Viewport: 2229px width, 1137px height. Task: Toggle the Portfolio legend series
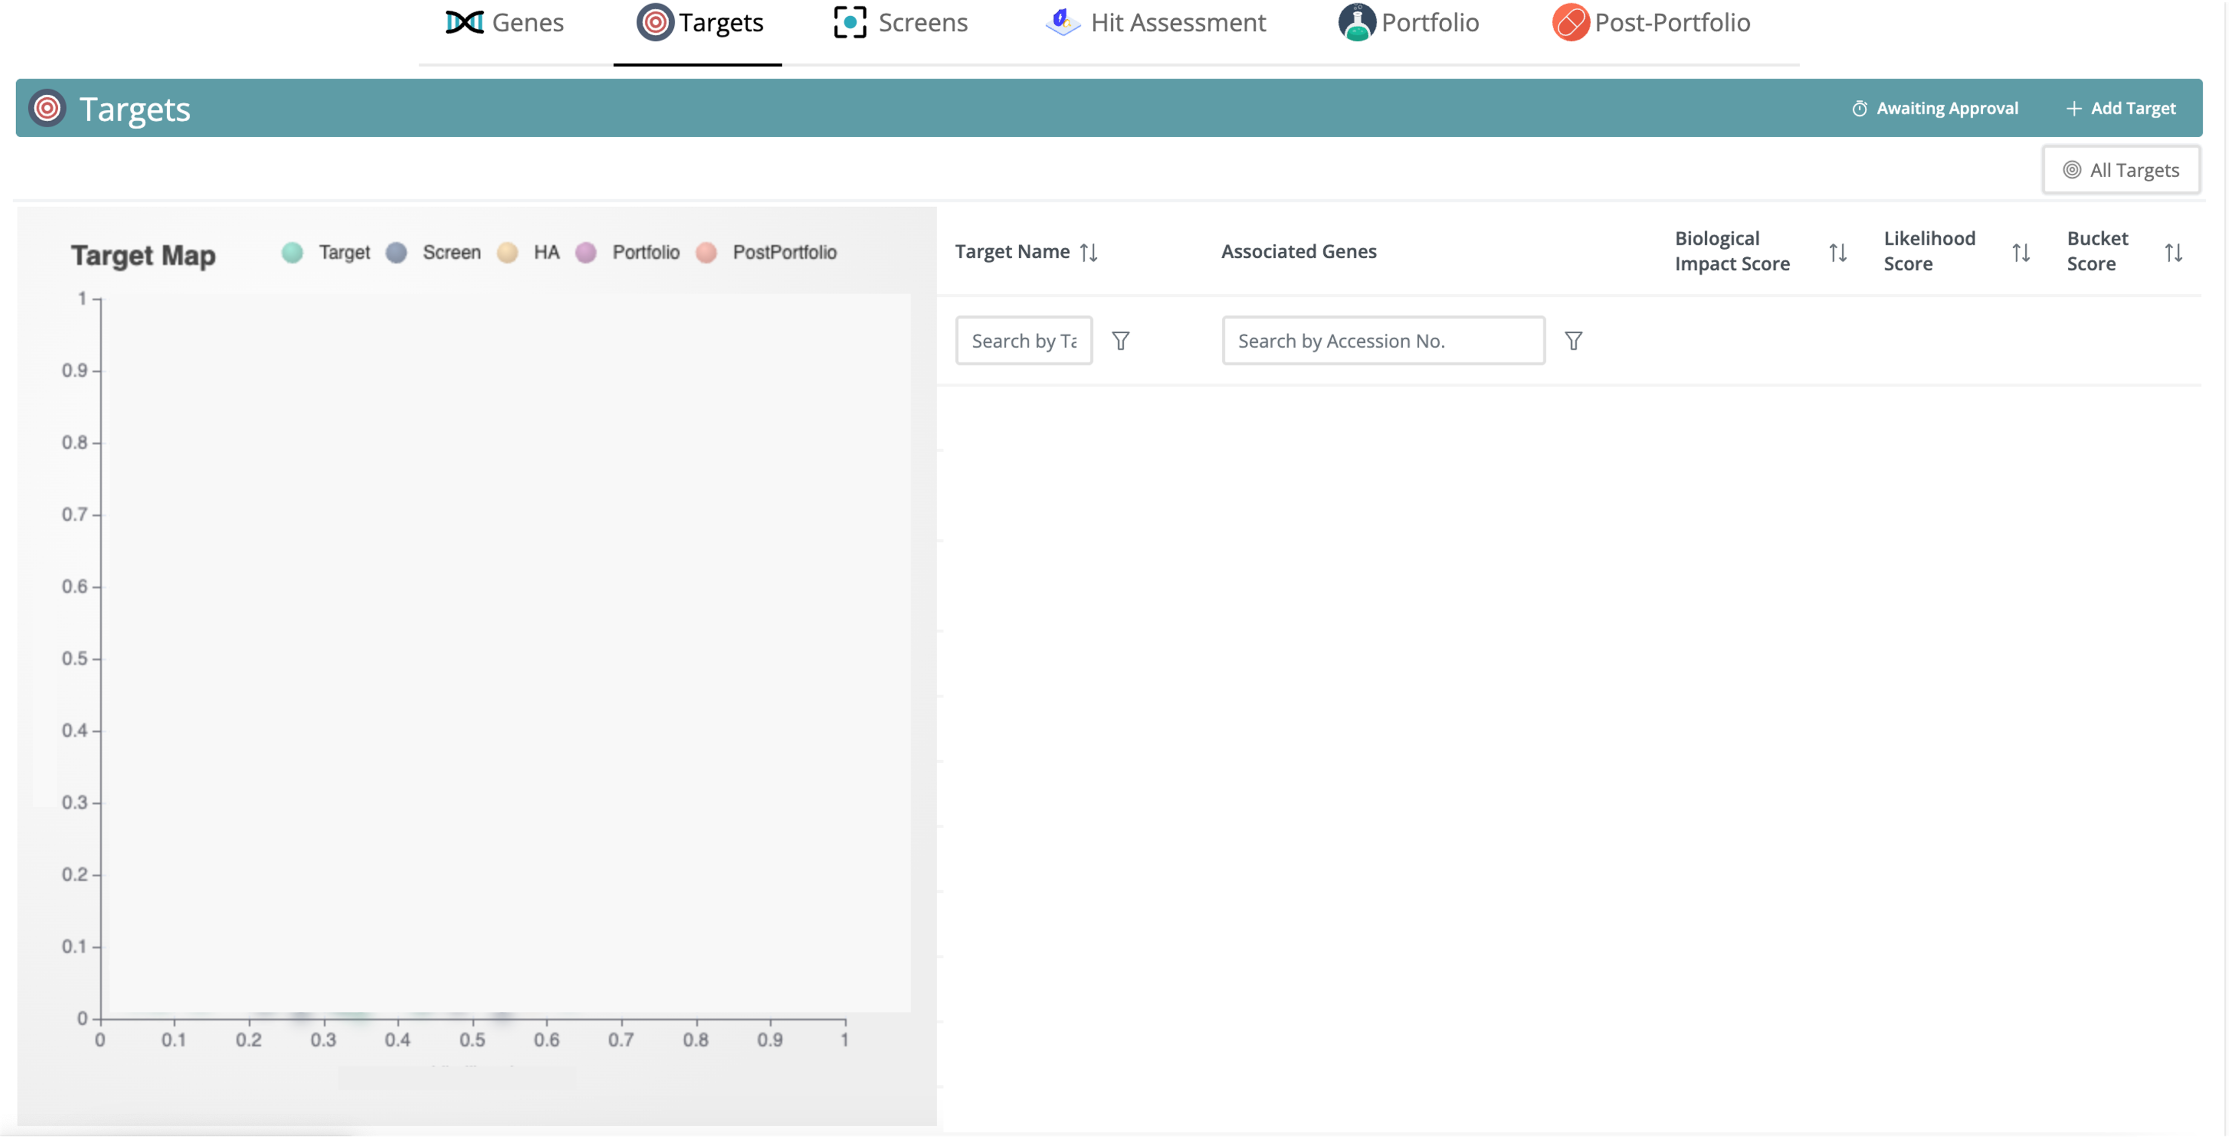pos(627,252)
